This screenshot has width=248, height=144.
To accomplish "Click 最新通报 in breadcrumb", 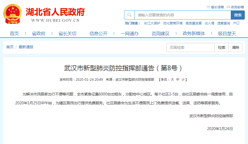I will pyautogui.click(x=26, y=47).
